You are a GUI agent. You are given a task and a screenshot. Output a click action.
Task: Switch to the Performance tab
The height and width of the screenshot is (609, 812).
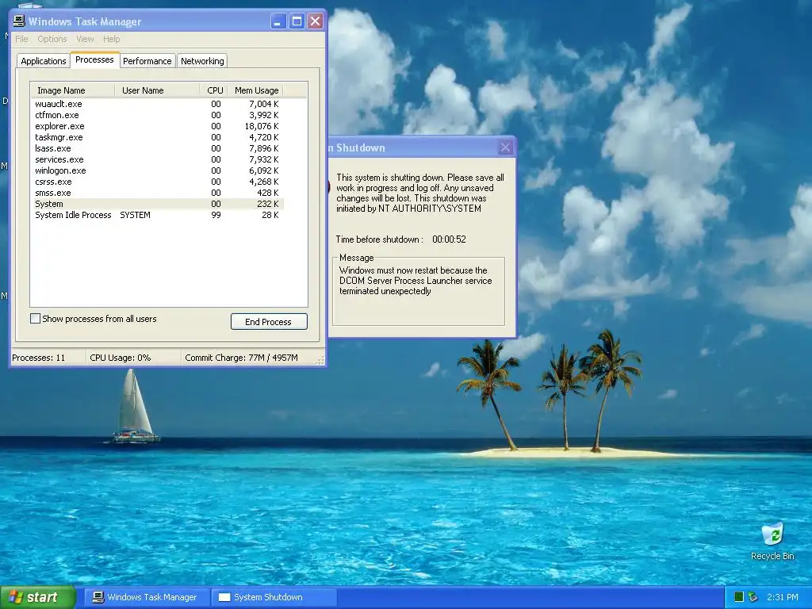click(x=147, y=60)
